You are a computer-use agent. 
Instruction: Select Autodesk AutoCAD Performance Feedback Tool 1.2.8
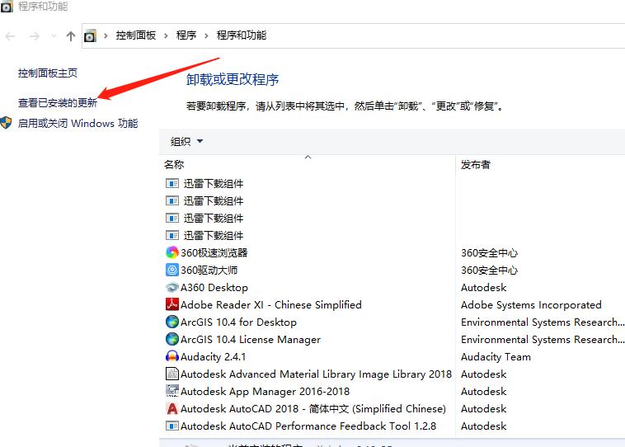308,426
